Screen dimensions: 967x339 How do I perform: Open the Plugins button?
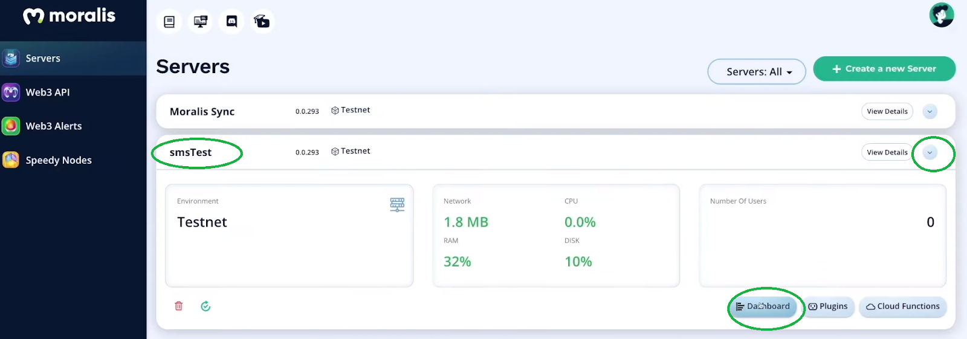pyautogui.click(x=829, y=306)
